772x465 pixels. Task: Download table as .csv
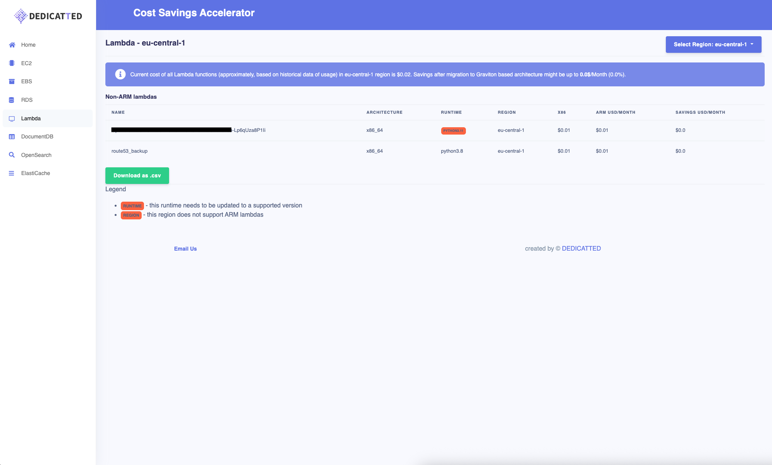(x=137, y=175)
